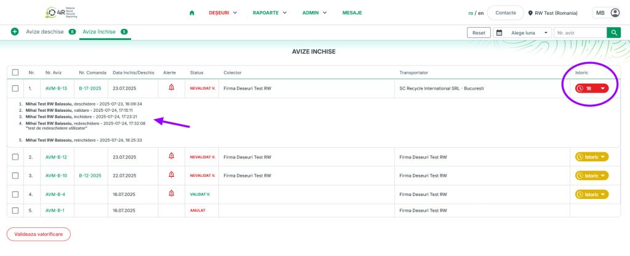Click the Valideaza valorificare button
The image size is (630, 256).
tap(39, 235)
